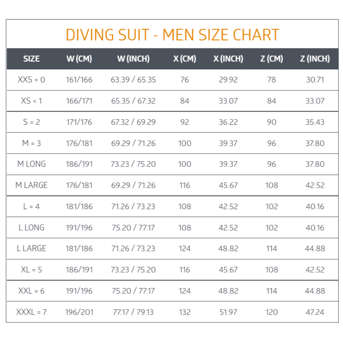Click the XXXL = 7 size label
The height and width of the screenshot is (343, 343).
coord(31,312)
